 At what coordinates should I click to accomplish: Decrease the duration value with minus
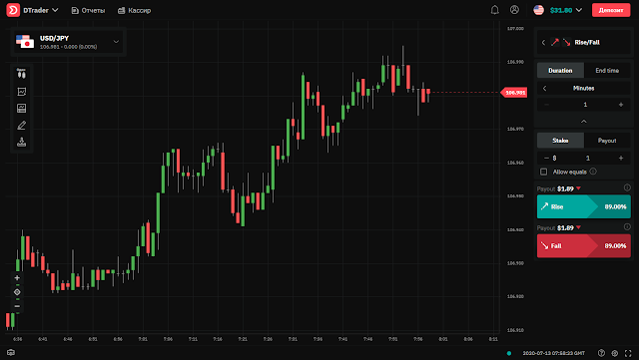click(546, 105)
